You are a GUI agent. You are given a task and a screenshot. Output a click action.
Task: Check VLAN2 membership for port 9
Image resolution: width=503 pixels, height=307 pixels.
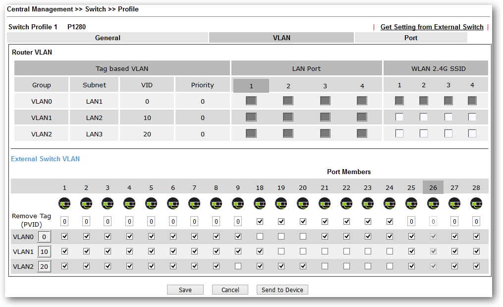coord(238,266)
